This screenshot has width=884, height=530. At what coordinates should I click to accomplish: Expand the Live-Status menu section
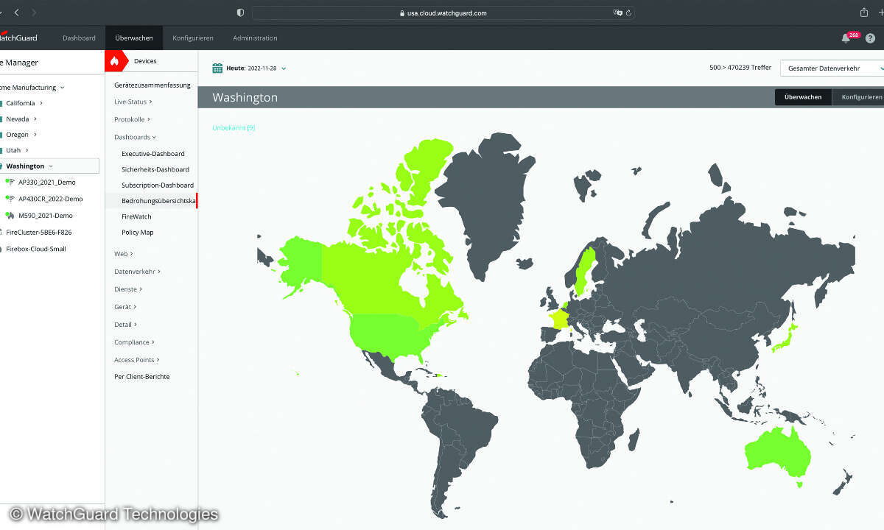point(133,102)
